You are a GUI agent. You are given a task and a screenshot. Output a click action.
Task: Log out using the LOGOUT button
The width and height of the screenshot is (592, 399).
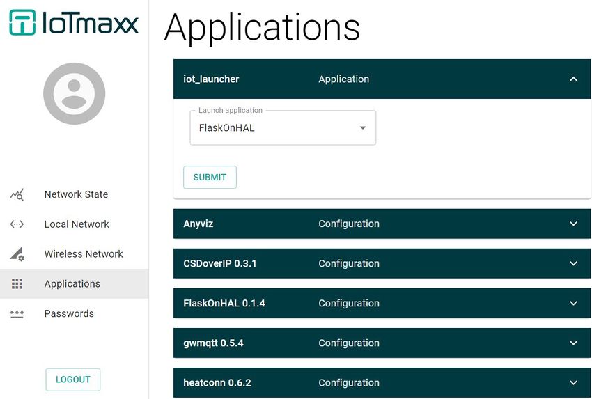[x=73, y=380]
